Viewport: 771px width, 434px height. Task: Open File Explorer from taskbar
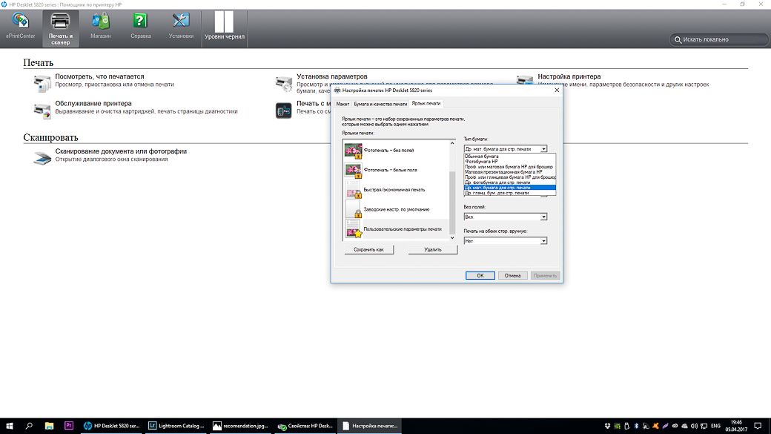[x=49, y=426]
